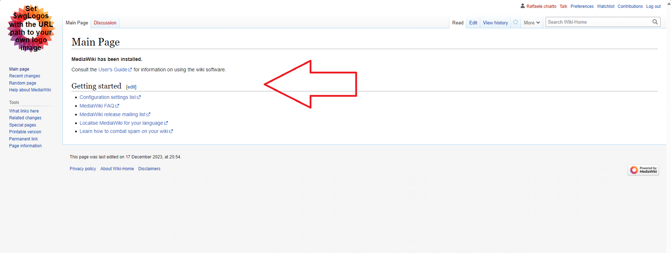The height and width of the screenshot is (253, 671).
Task: Open the Talk link
Action: pos(563,6)
